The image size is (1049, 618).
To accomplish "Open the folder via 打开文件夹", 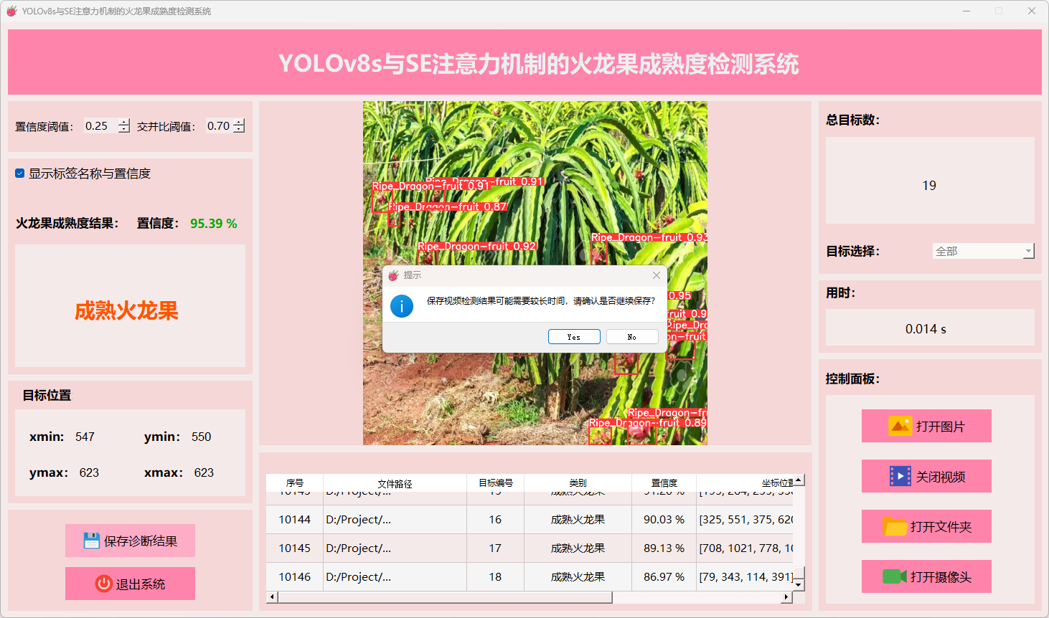I will point(926,526).
